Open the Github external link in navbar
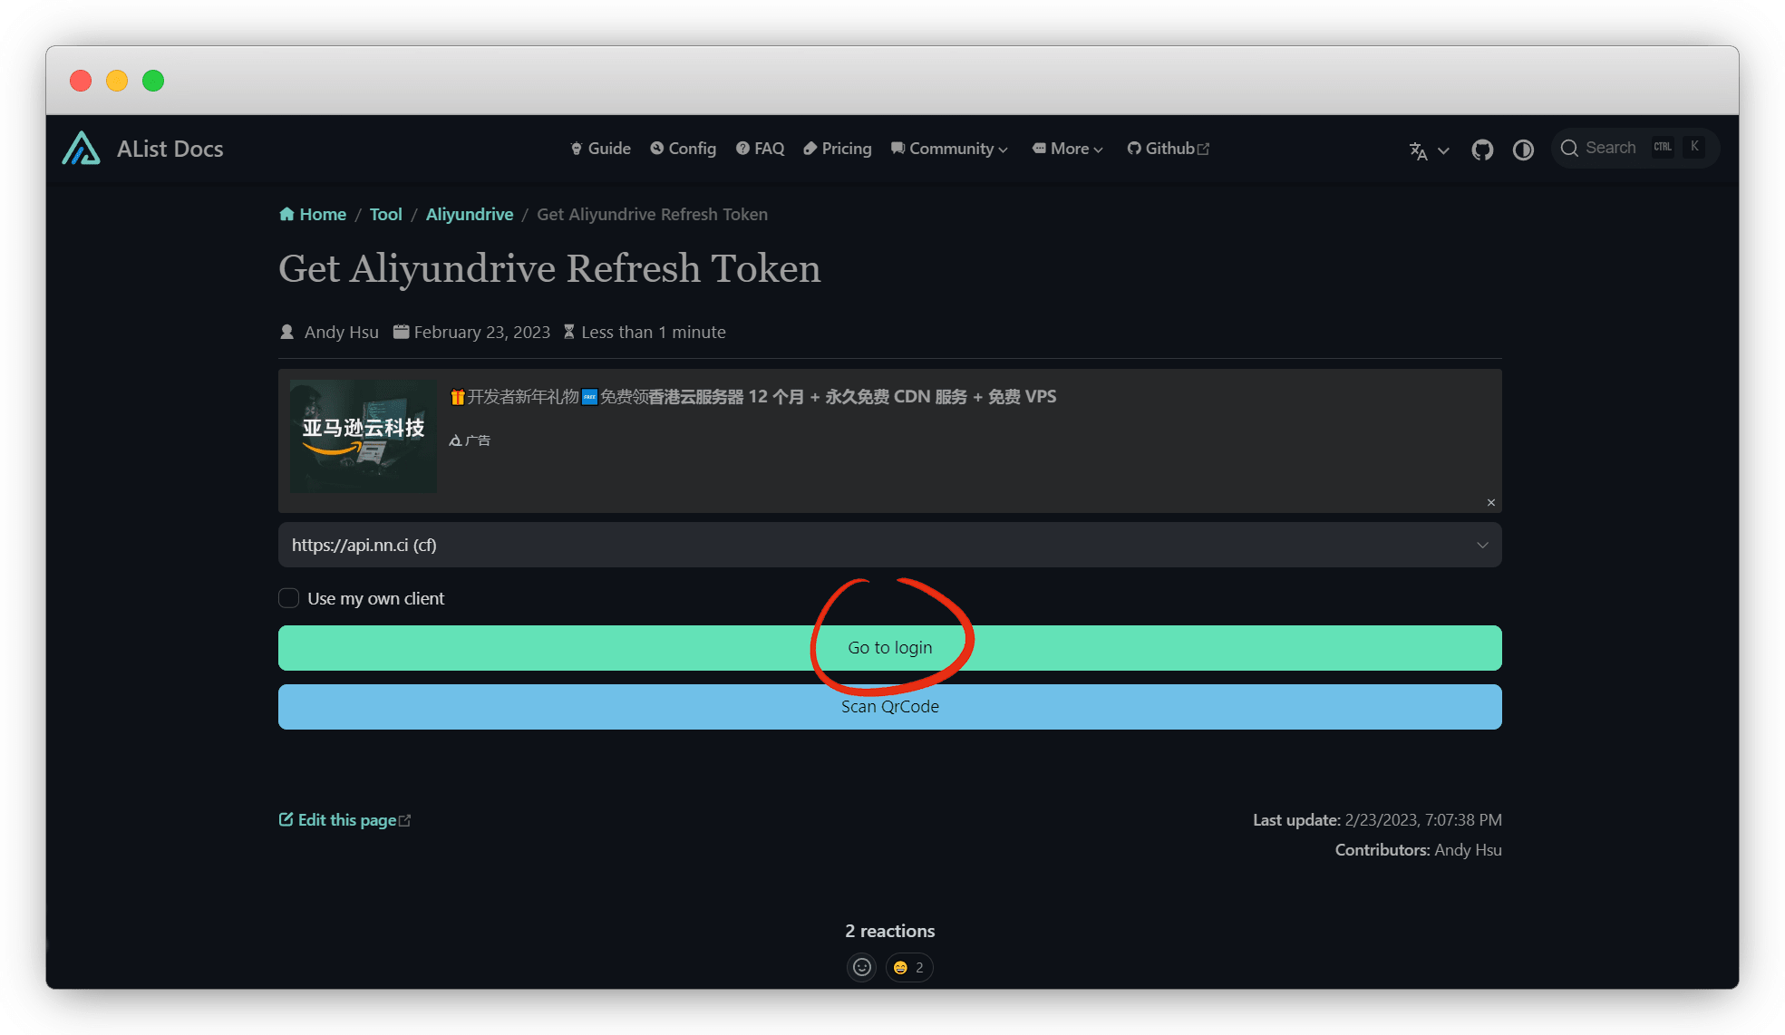Screen dimensions: 1785x1035 point(1168,149)
